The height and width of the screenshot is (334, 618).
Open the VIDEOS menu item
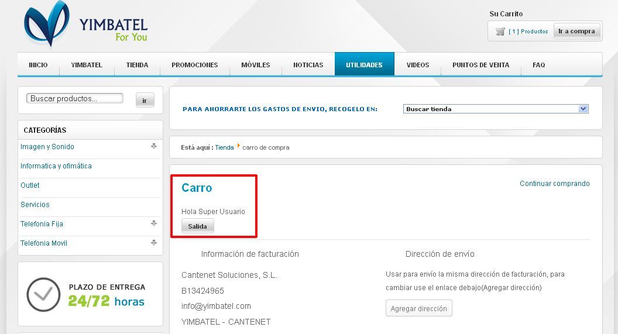tap(418, 65)
